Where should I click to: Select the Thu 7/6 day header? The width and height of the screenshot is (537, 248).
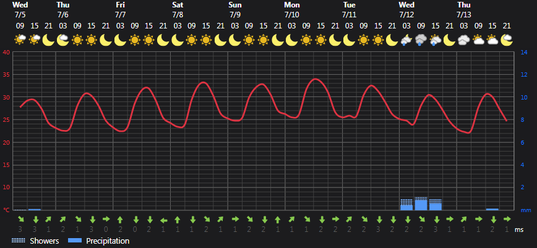coord(63,10)
